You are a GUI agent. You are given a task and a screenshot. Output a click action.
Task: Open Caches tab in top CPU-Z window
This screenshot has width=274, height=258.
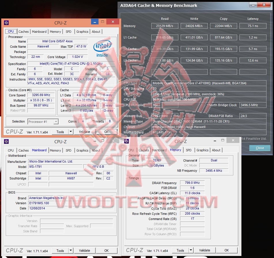24,32
